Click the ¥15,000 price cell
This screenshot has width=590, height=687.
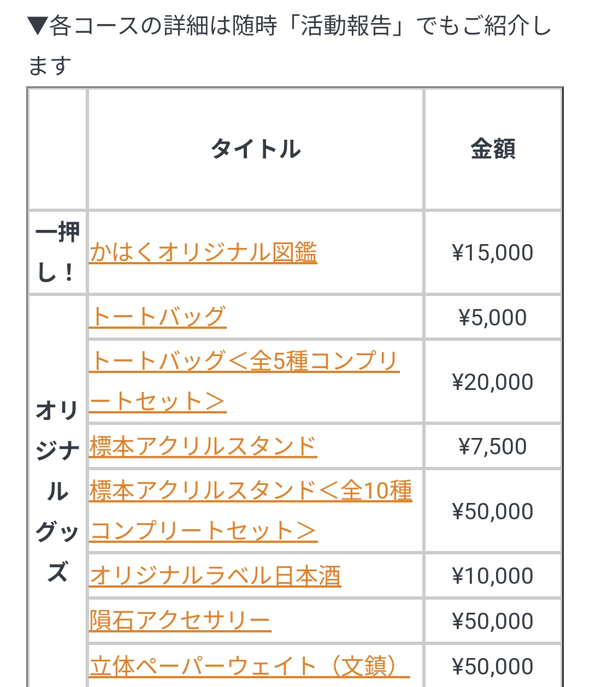click(493, 252)
